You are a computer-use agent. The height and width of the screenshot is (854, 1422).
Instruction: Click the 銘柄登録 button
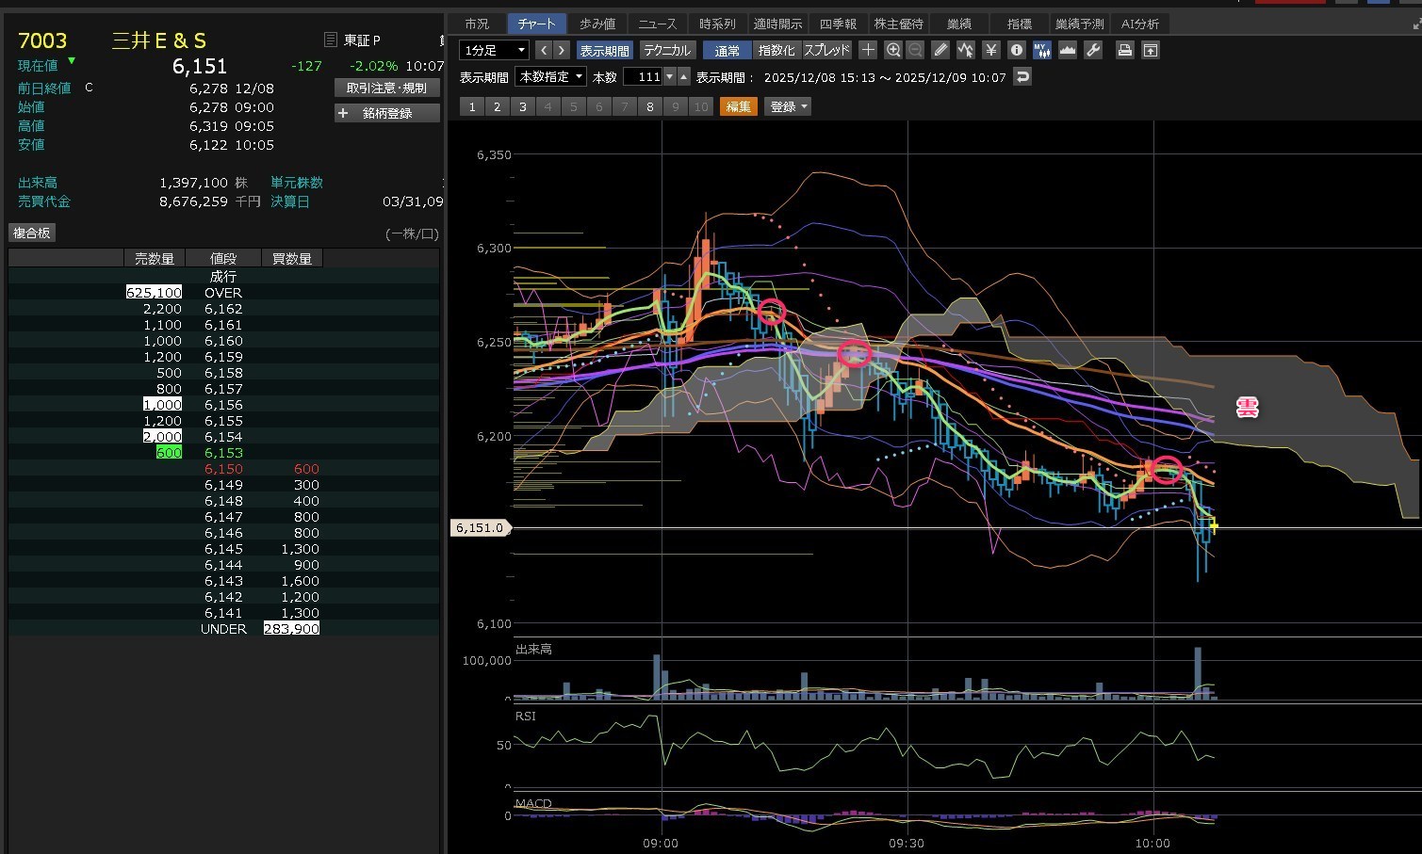click(x=387, y=113)
